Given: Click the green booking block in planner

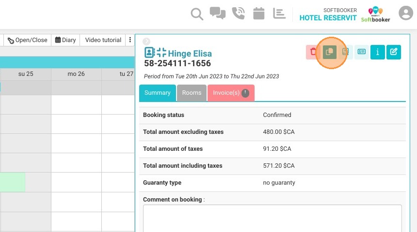Looking at the screenshot, I should (x=13, y=182).
